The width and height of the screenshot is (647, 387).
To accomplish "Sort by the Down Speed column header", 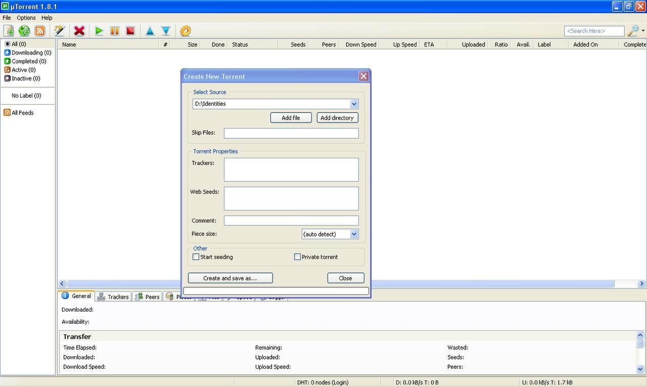I will (x=358, y=45).
